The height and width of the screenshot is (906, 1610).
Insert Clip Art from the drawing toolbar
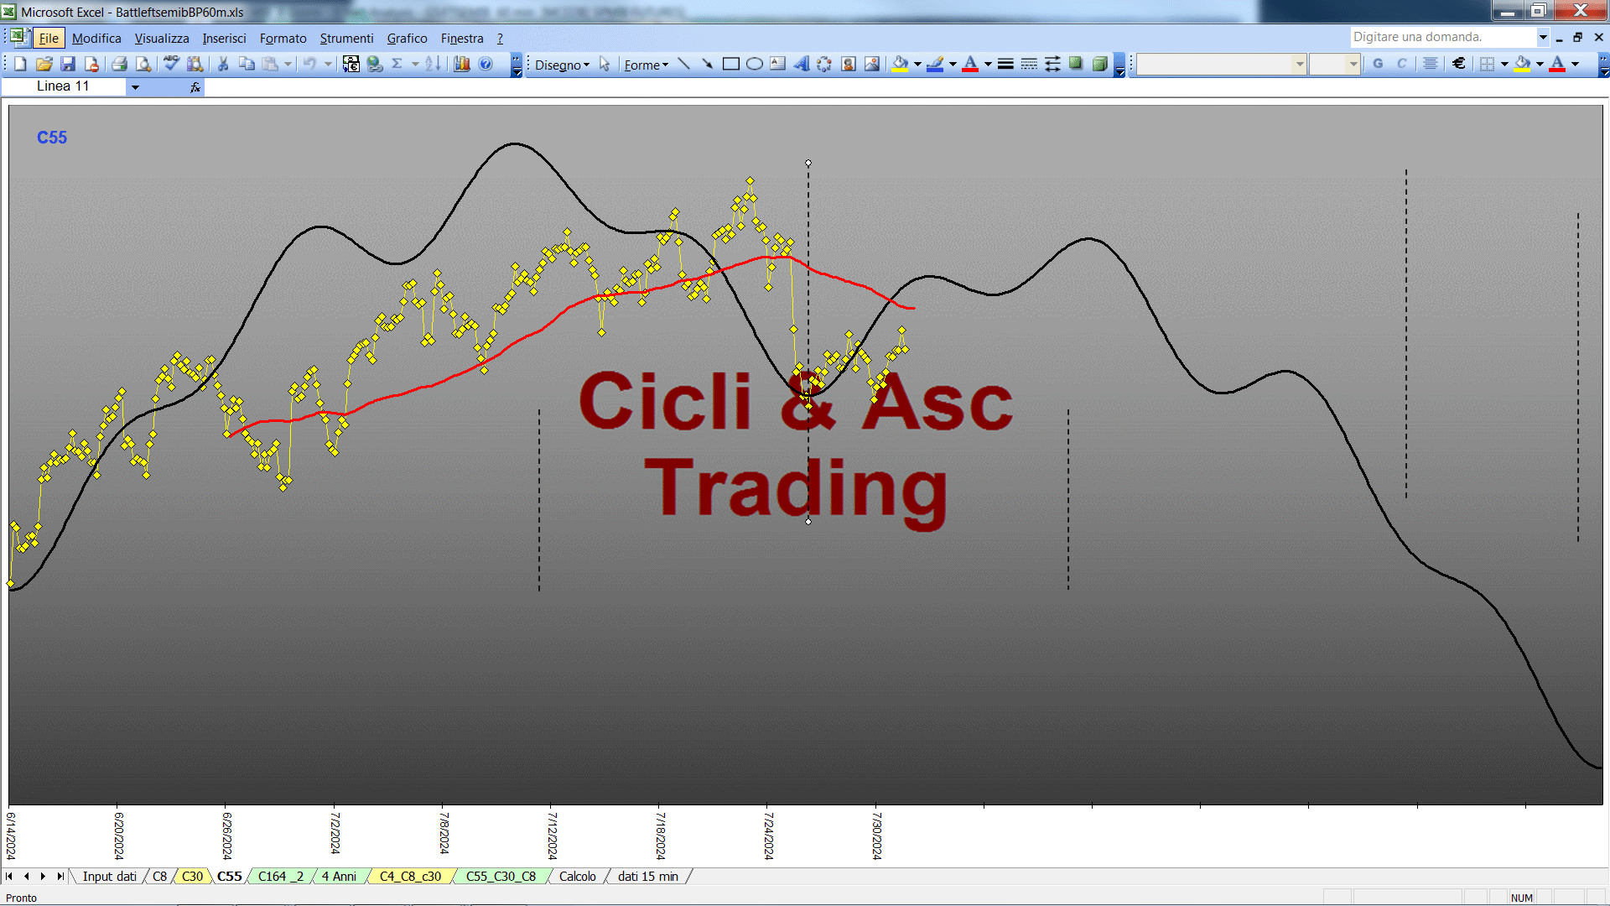pos(849,65)
